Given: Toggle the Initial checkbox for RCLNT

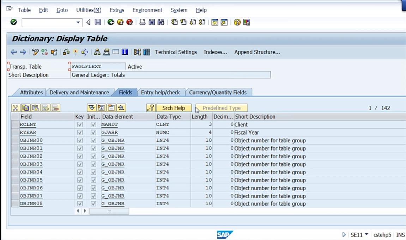Looking at the screenshot, I should (93, 124).
